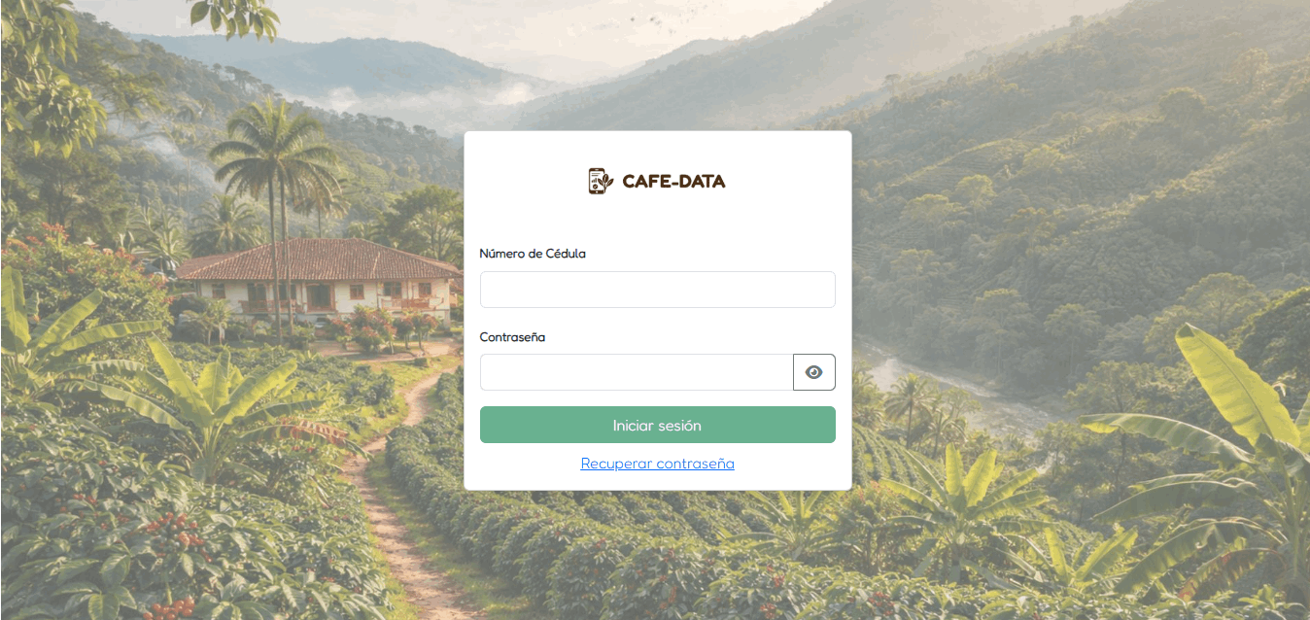The height and width of the screenshot is (620, 1310).
Task: Place the cursor in the ID number box
Action: pos(658,290)
